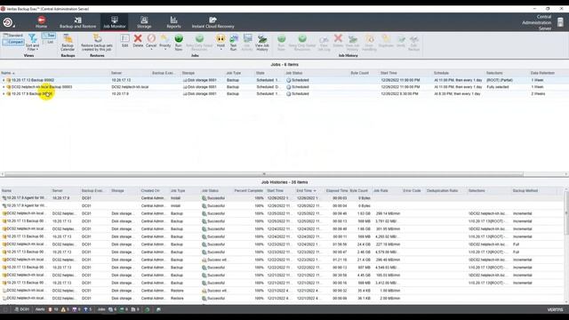569x320 pixels.
Task: Expand the DC02.helptech-kh.local Backup 00003 row
Action: 4,87
